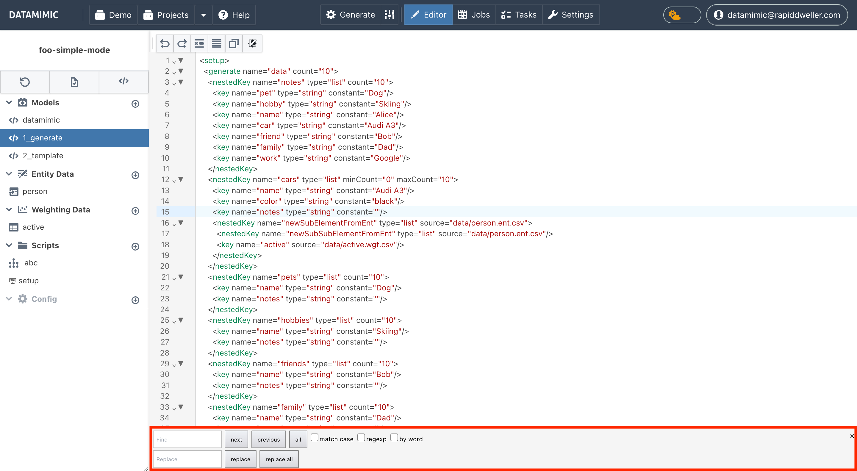Image resolution: width=857 pixels, height=471 pixels.
Task: Click the file check icon in sidebar
Action: (x=74, y=82)
